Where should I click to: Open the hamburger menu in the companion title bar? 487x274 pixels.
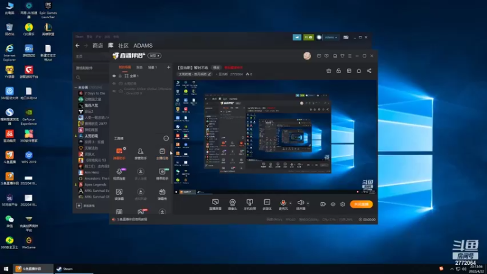(349, 56)
